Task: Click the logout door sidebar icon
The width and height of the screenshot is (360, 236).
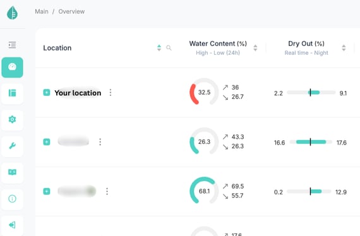Action: [12, 225]
